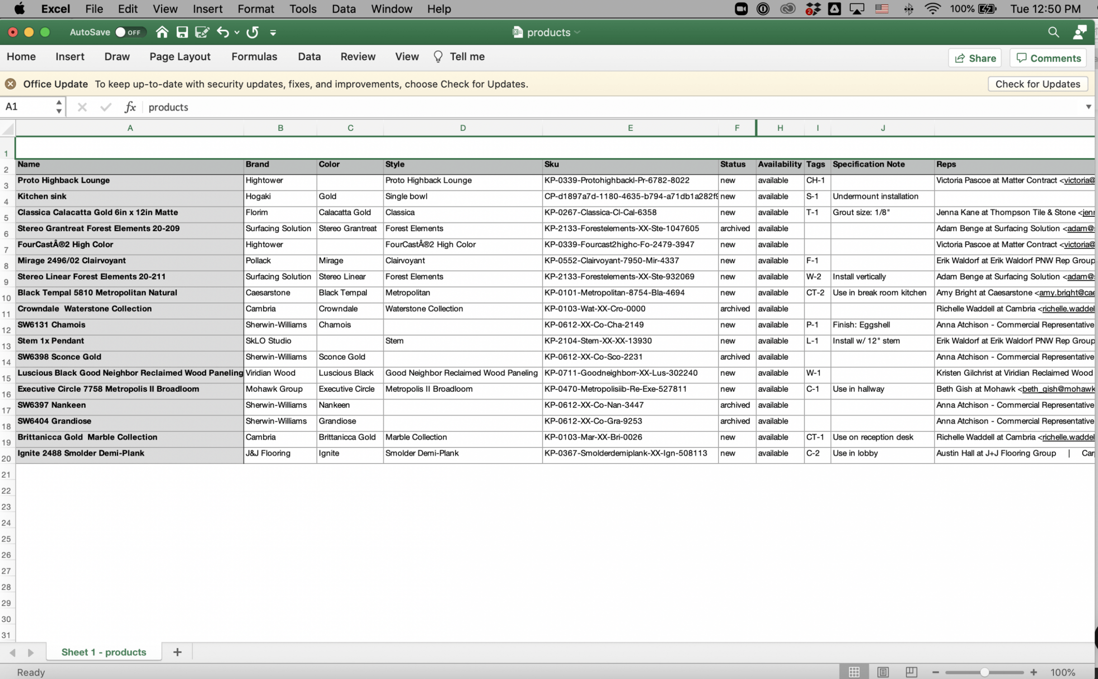The height and width of the screenshot is (679, 1098).
Task: Open the Formulas ribbon tab
Action: [253, 56]
